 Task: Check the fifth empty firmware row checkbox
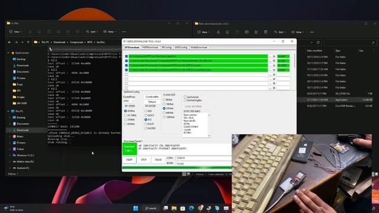[126, 75]
